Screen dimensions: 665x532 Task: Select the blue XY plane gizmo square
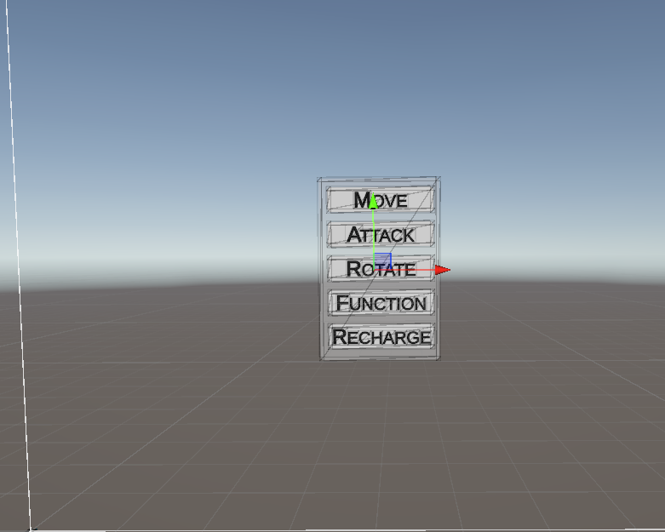click(382, 261)
